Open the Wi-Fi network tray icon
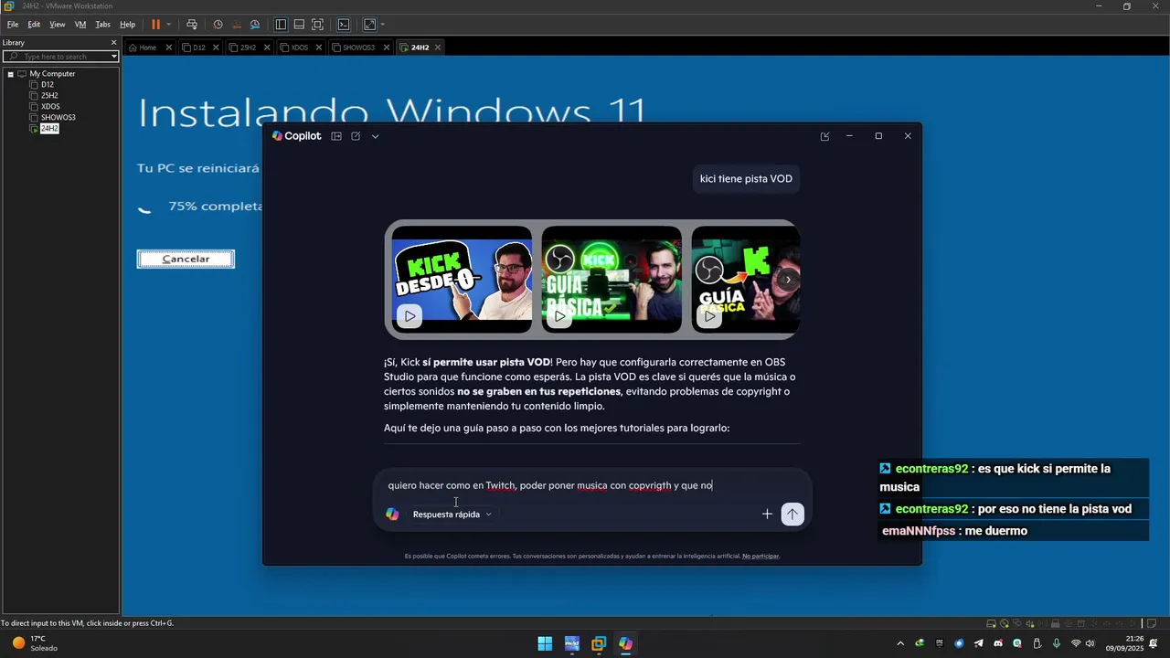Screen dimensions: 1170x658 (1076, 643)
